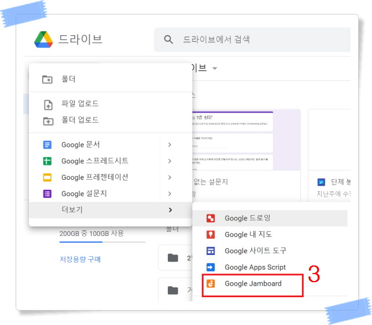The height and width of the screenshot is (325, 372).
Task: Expand Google 프레젠테이션 submenu arrow
Action: 170,177
